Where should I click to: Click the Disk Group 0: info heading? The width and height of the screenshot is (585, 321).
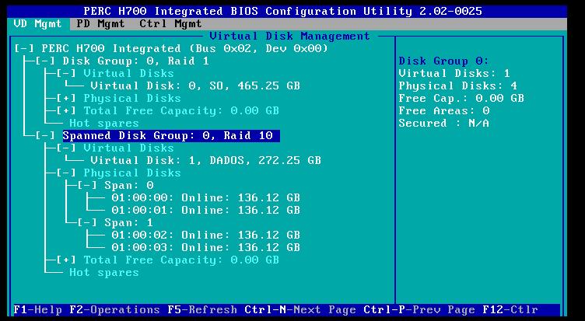[x=443, y=61]
